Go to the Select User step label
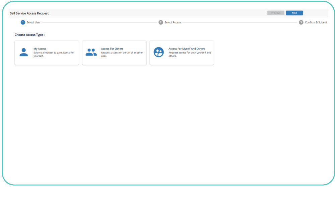This screenshot has height=201, width=335. (33, 22)
